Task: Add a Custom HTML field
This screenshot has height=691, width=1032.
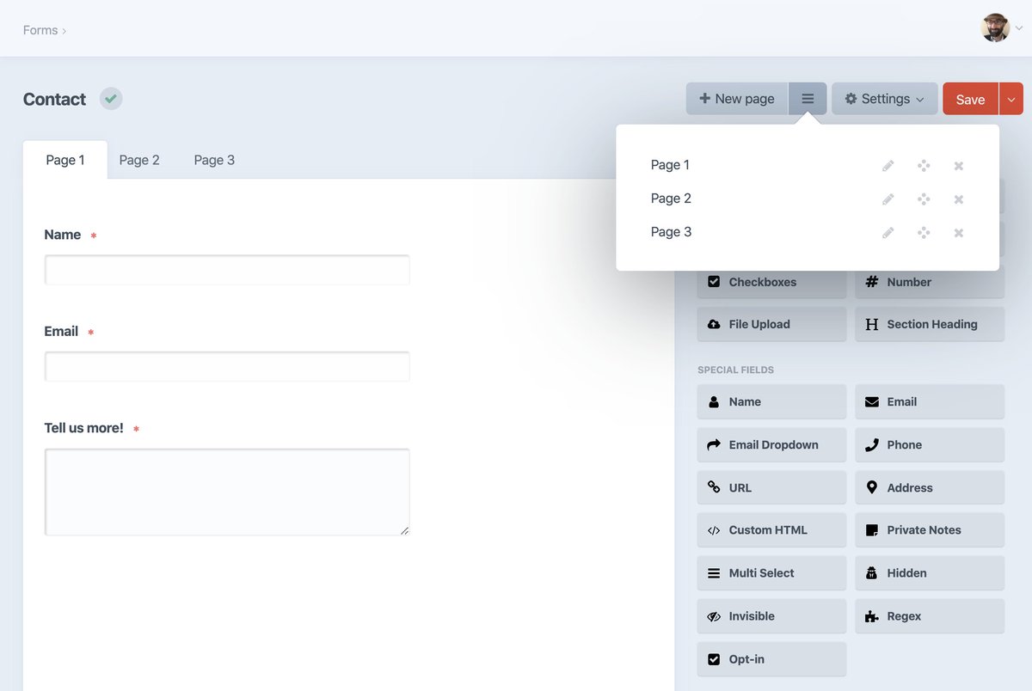Action: 771,530
